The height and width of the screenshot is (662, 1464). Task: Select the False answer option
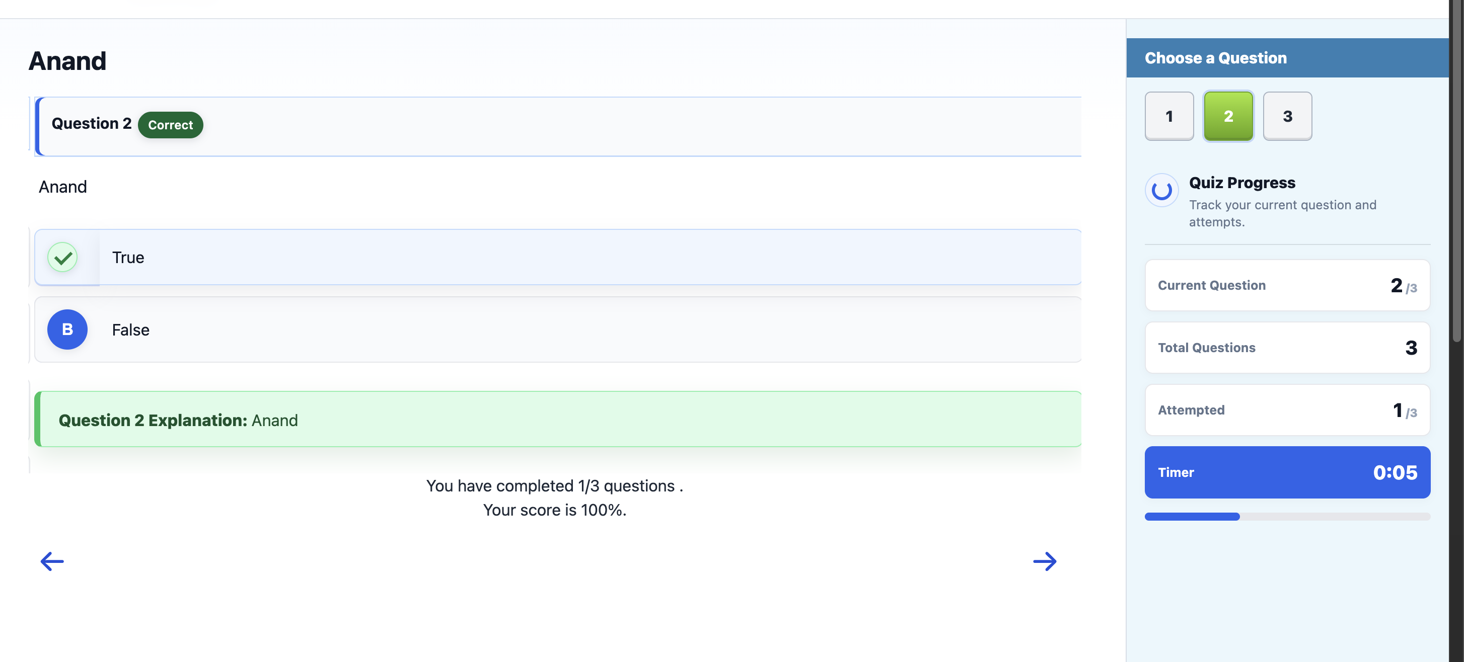(x=557, y=329)
